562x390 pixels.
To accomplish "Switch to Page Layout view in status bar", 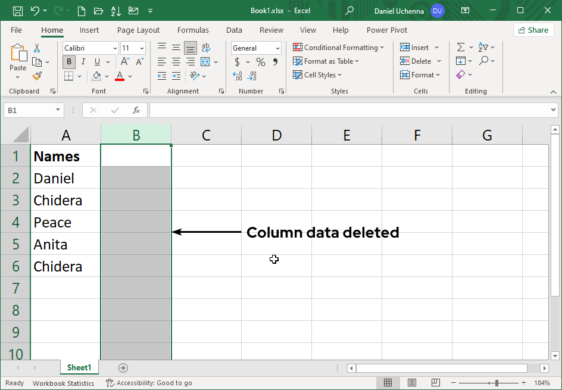I will pos(411,383).
